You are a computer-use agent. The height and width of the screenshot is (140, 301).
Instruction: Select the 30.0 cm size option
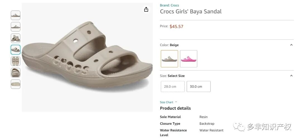point(199,86)
